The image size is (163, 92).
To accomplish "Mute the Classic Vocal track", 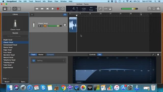I will pyautogui.click(x=39, y=26).
